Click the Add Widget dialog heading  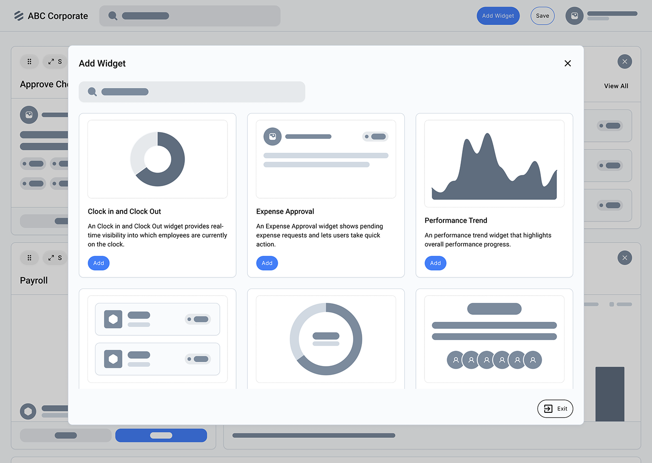(x=102, y=63)
